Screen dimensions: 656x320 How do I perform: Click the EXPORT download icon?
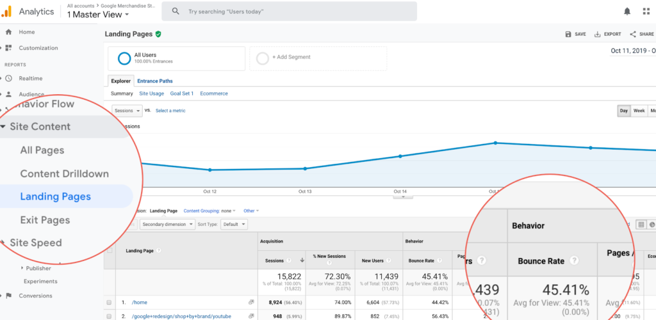pos(598,35)
